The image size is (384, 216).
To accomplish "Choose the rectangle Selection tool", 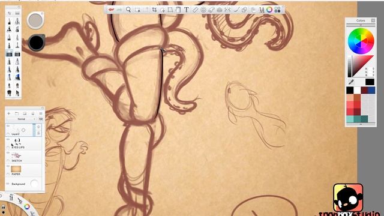I will [137, 10].
